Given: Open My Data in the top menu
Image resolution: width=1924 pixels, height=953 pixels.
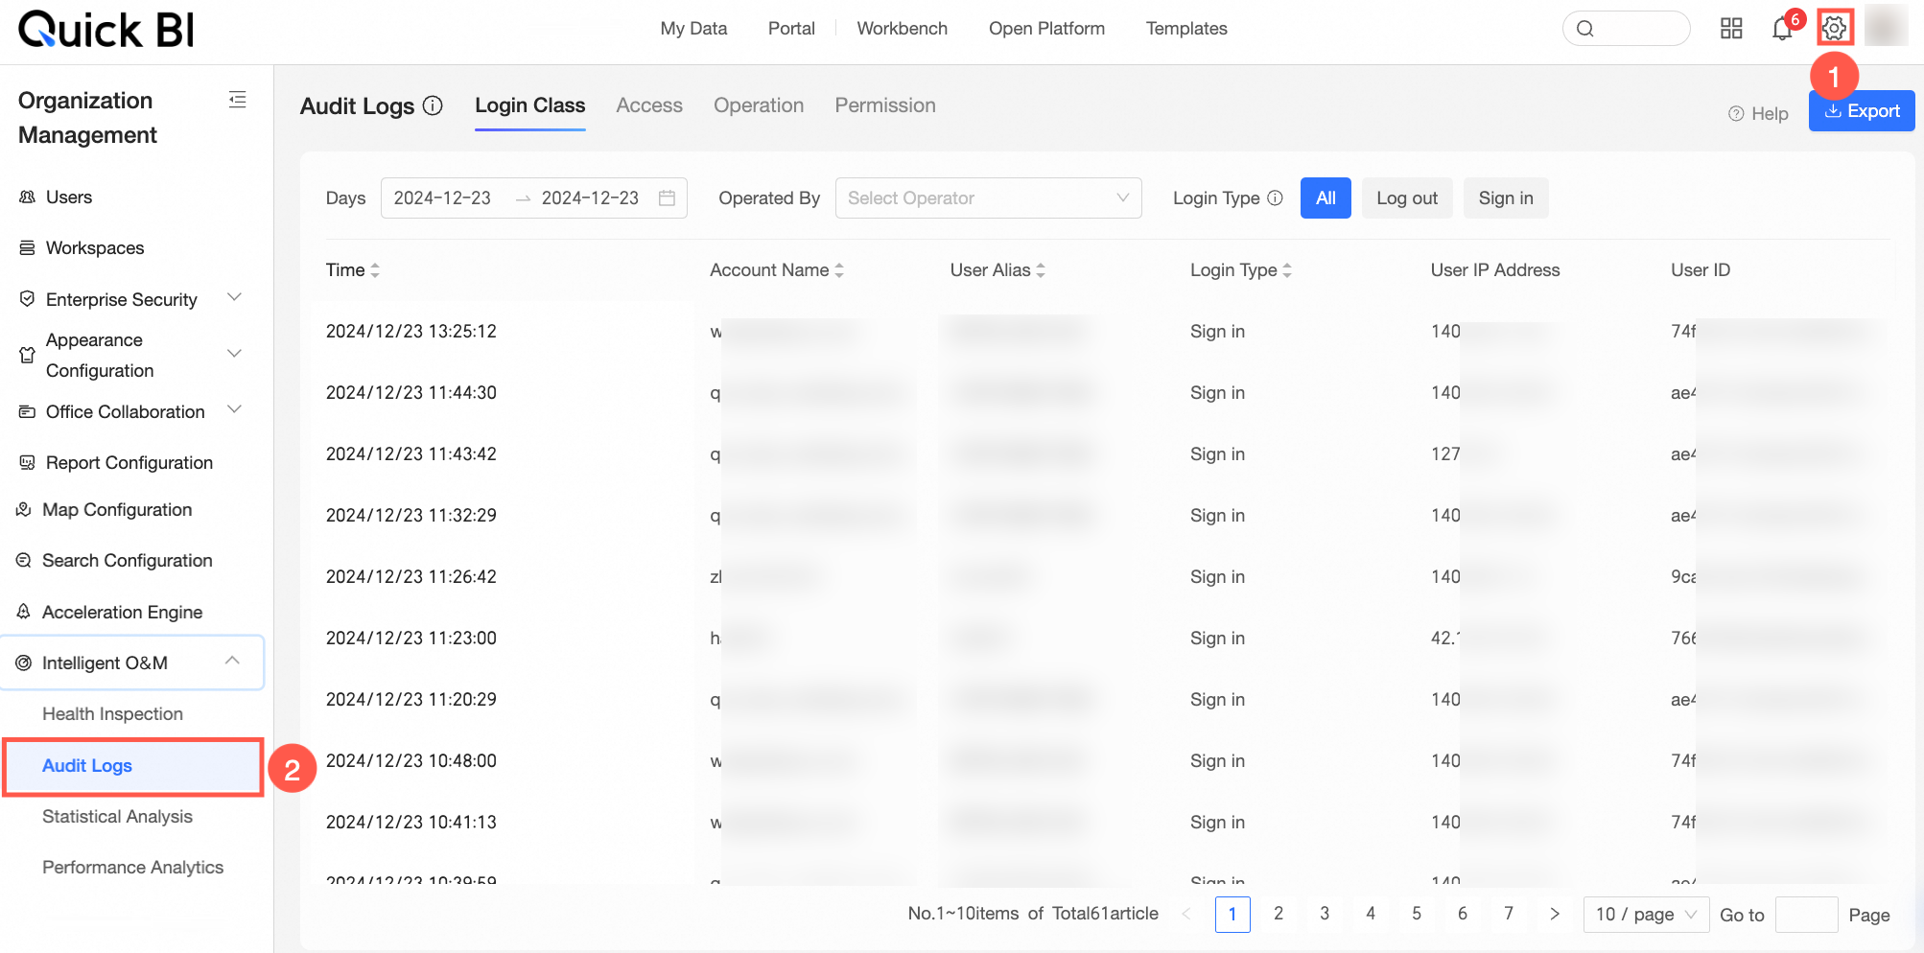Looking at the screenshot, I should (x=693, y=29).
